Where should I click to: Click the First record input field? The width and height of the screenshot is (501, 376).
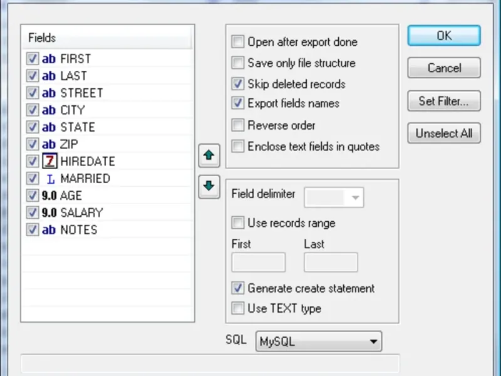coord(259,262)
